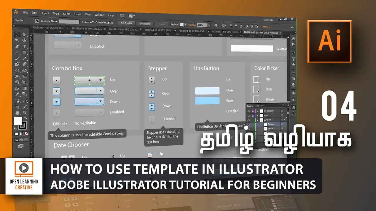Close the Untitled-7 document tab
The image size is (376, 211).
67,28
